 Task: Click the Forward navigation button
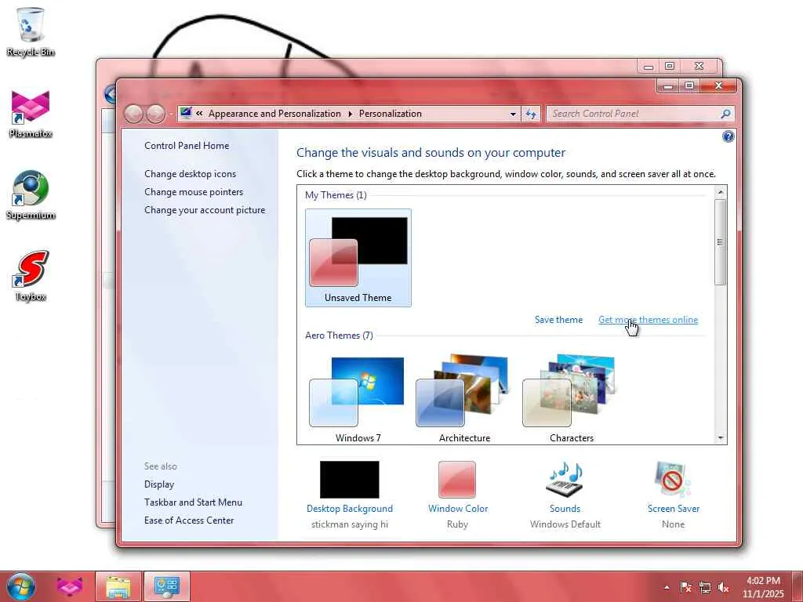click(x=156, y=114)
